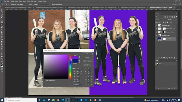This screenshot has height=102, width=182.
Task: Click inside the purple color field square
Action: [56, 67]
